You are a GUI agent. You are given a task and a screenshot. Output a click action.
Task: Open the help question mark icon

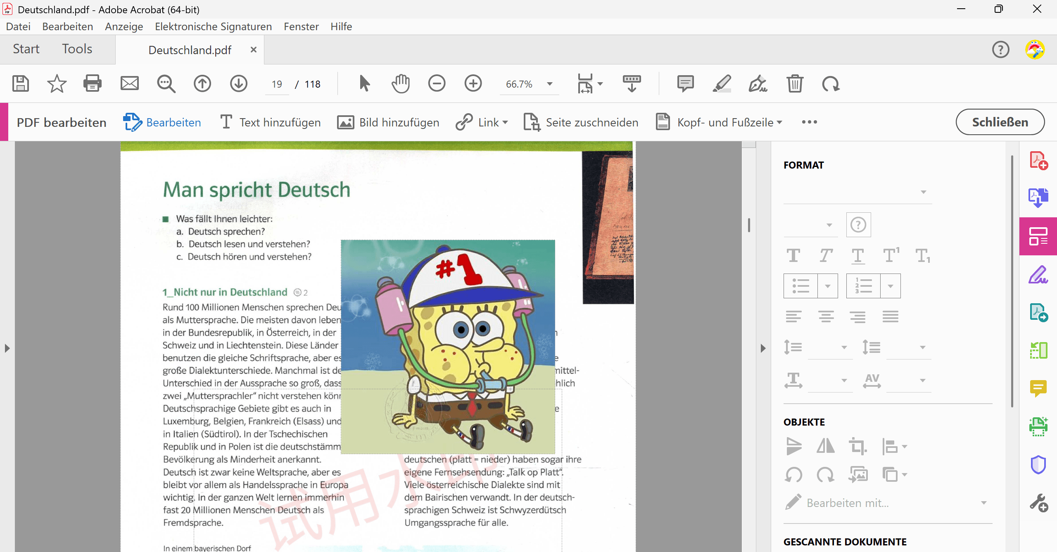[x=1000, y=50]
